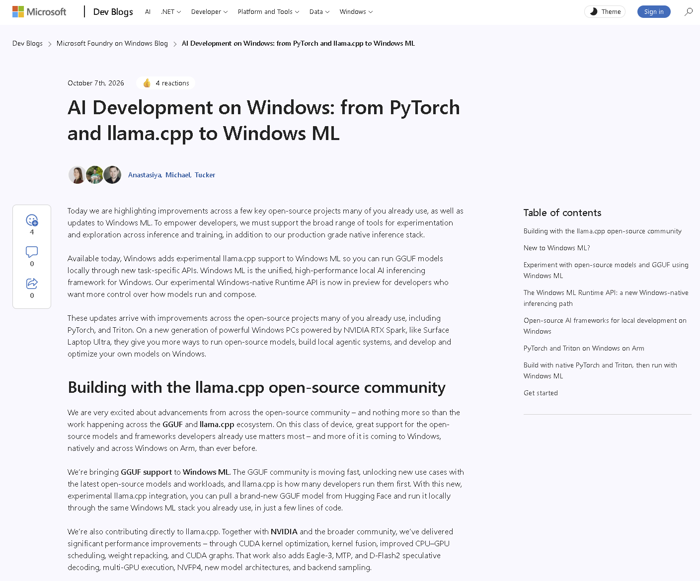The image size is (700, 581).
Task: Click 'Building with the llama.cpp open-source community' heading
Action: (256, 387)
